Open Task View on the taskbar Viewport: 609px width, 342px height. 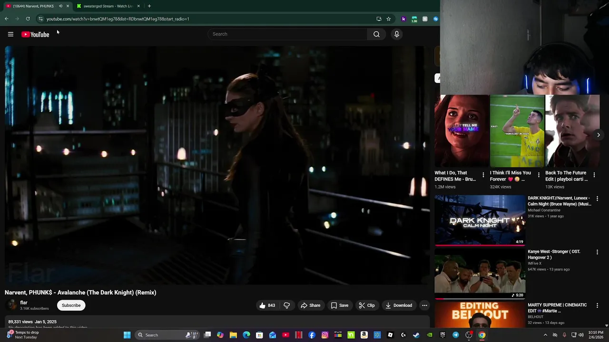point(207,335)
